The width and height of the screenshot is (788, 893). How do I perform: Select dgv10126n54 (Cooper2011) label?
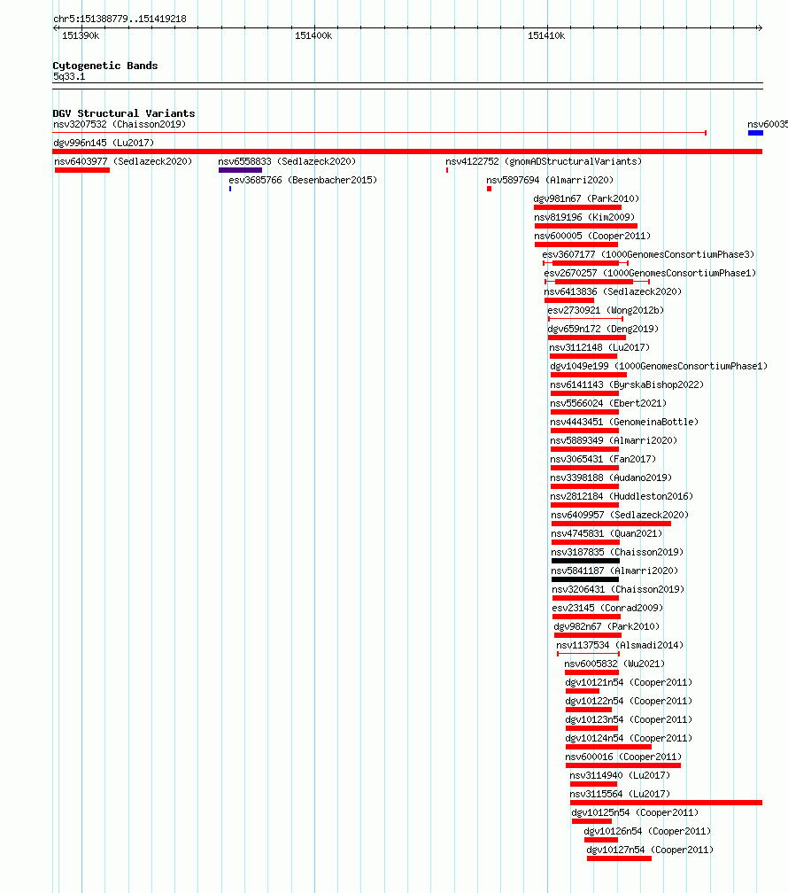(x=647, y=832)
